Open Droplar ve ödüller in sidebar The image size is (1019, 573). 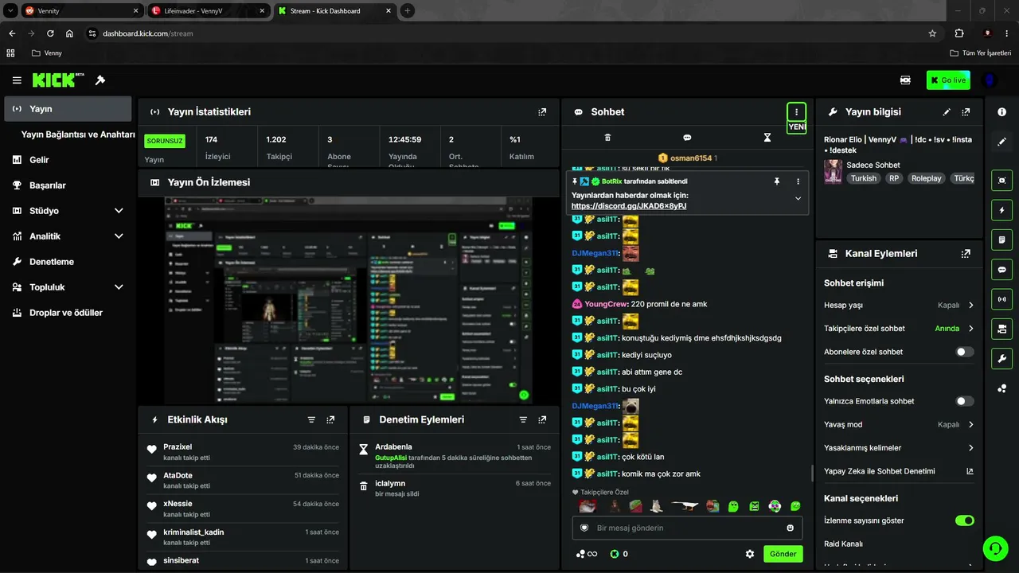click(x=68, y=313)
